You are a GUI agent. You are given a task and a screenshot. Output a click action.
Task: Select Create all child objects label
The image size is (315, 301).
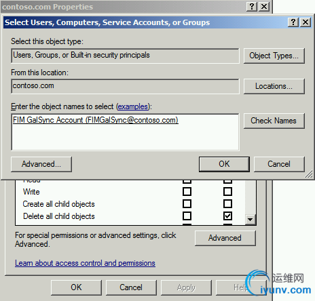pos(58,204)
